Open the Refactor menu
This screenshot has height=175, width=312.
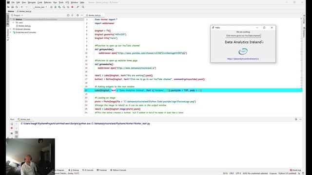tap(48, 2)
